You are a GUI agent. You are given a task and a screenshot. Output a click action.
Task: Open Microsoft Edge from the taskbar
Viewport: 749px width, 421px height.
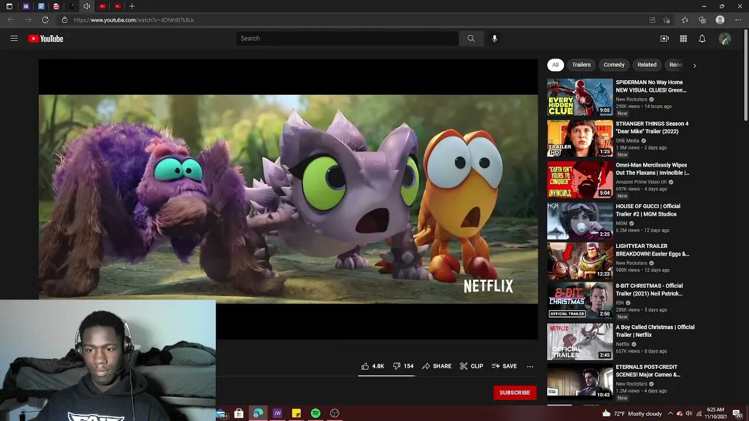pyautogui.click(x=258, y=413)
